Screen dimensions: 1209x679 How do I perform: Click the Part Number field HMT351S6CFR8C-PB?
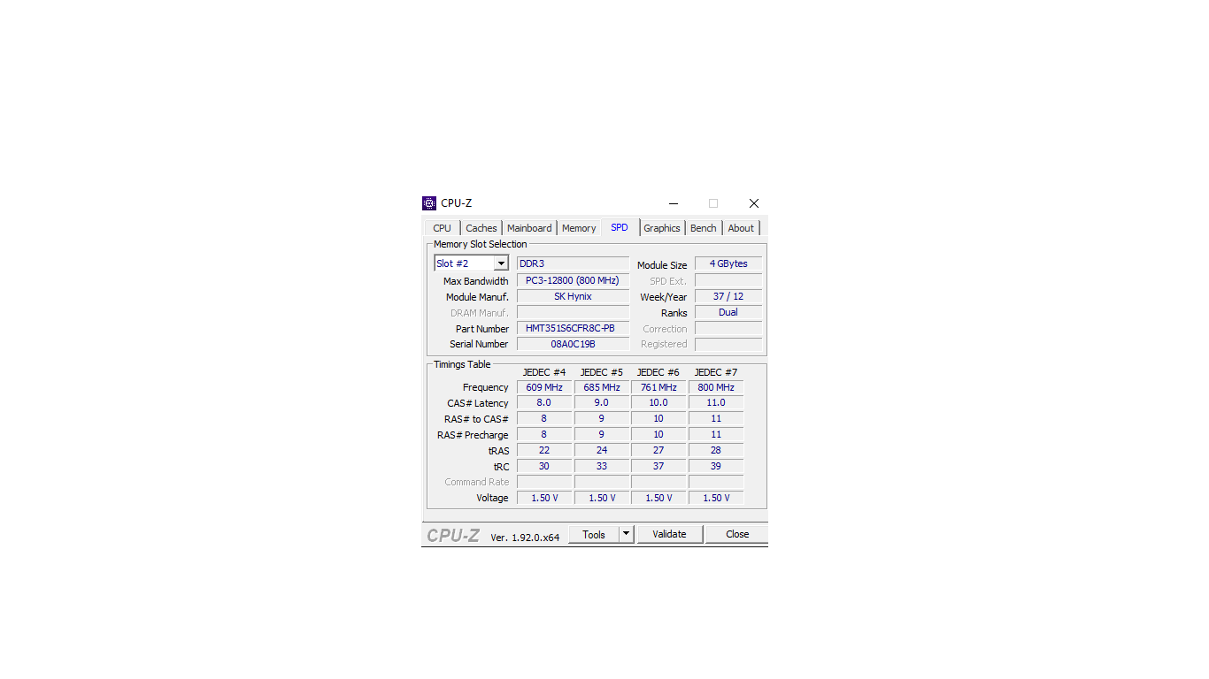tap(572, 328)
